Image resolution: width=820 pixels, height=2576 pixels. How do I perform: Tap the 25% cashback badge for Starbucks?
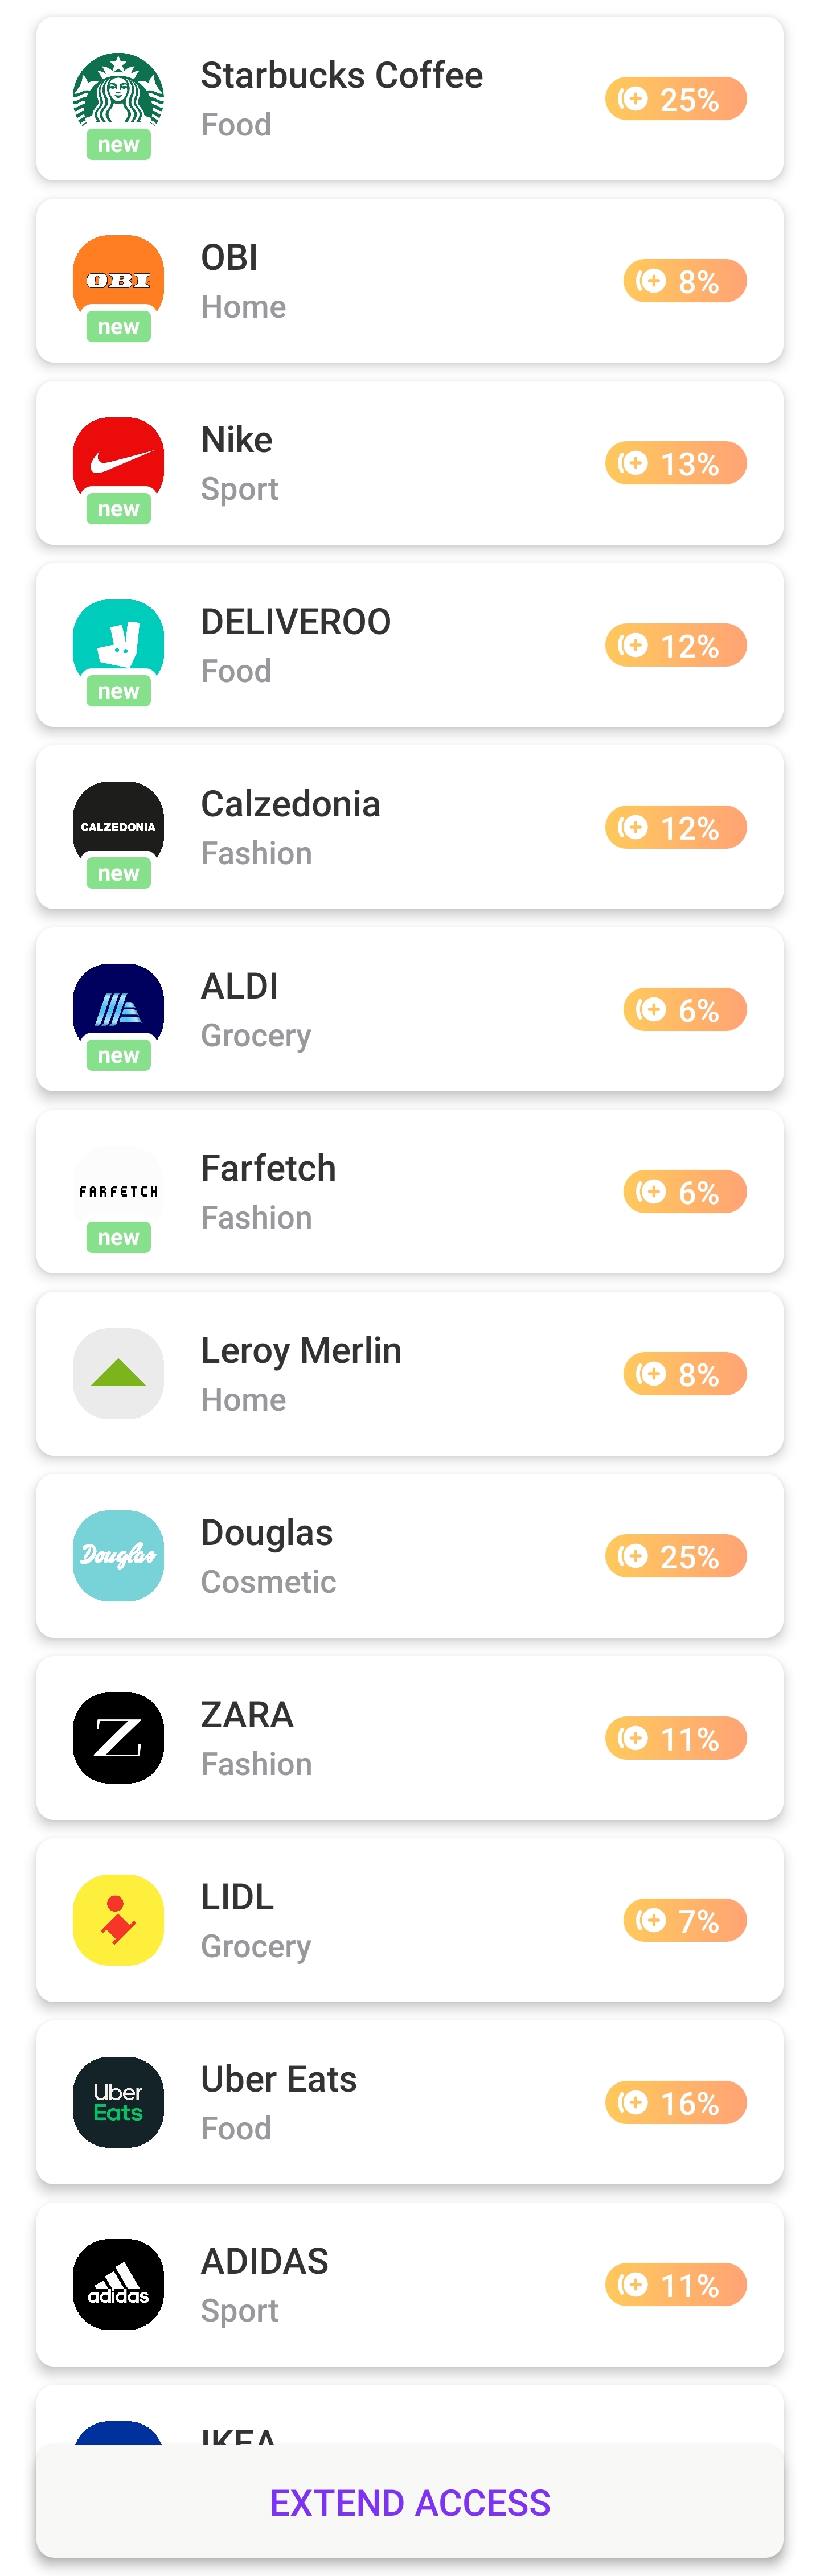(x=676, y=98)
